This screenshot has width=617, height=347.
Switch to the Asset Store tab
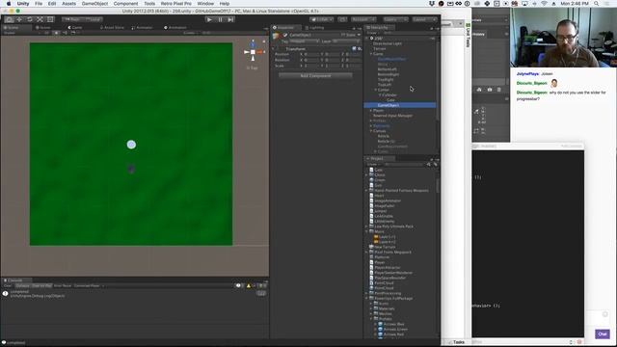[113, 28]
